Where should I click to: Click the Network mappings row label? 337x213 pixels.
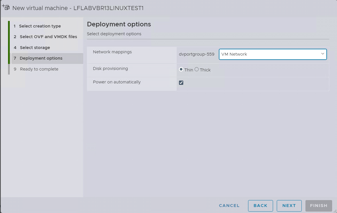pyautogui.click(x=112, y=52)
